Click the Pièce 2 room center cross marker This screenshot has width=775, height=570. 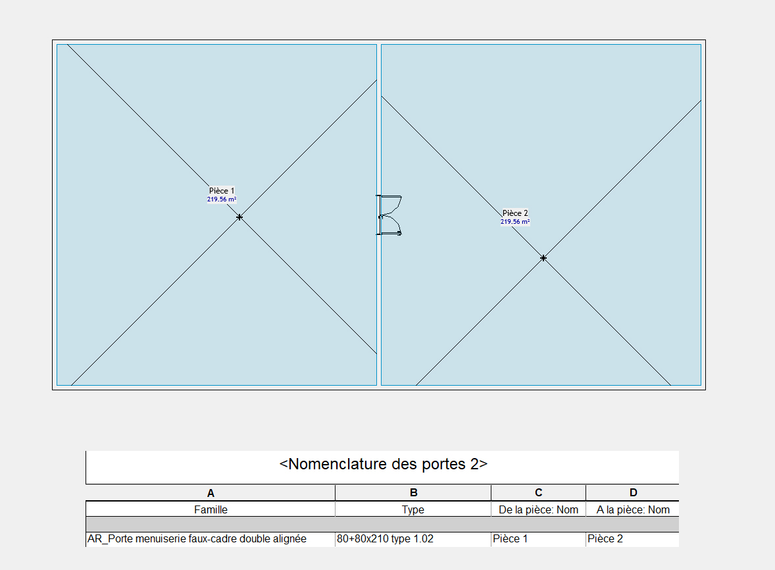pyautogui.click(x=543, y=258)
